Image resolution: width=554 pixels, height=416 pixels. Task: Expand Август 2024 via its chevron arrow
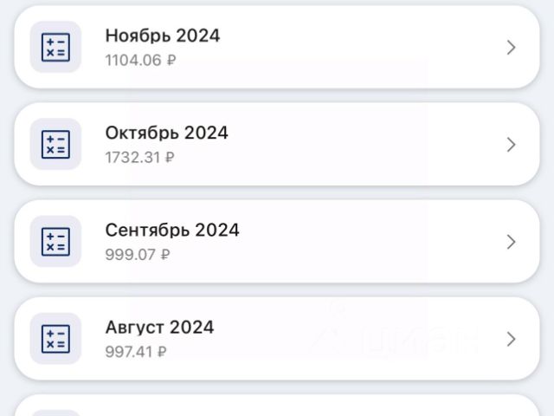click(x=511, y=339)
